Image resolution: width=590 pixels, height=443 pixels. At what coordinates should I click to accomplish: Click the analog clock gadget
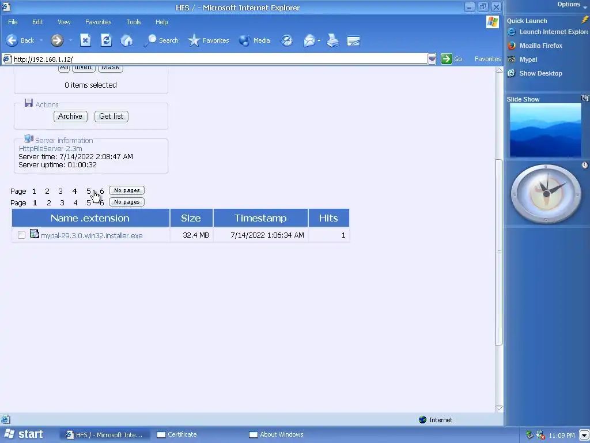[x=546, y=194]
